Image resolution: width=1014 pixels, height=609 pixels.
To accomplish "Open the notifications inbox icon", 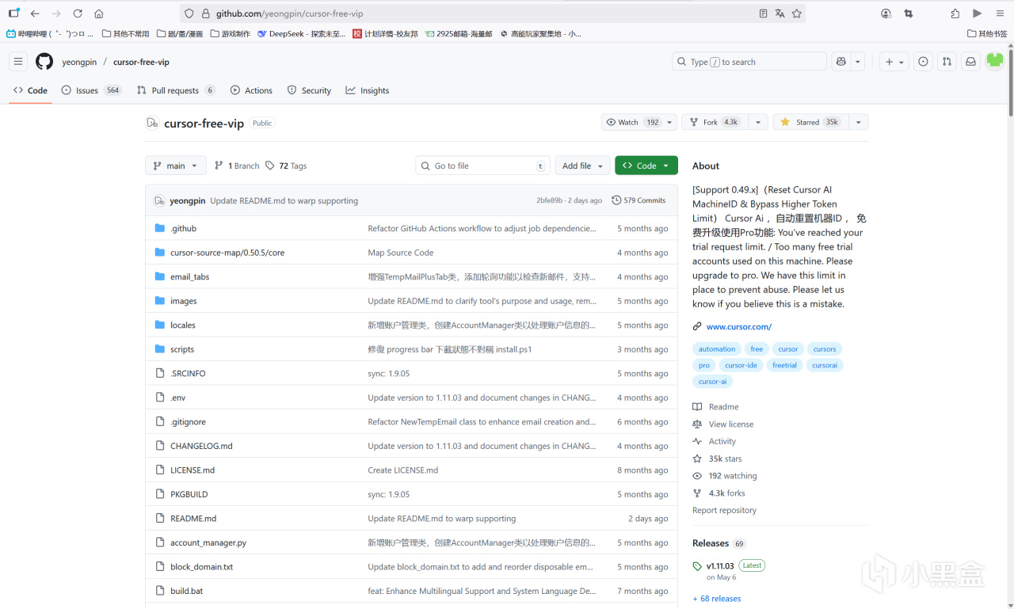I will point(970,62).
